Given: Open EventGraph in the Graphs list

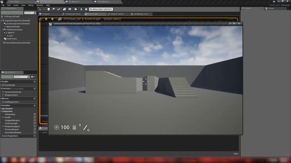Looking at the screenshot, I should 10,85.
